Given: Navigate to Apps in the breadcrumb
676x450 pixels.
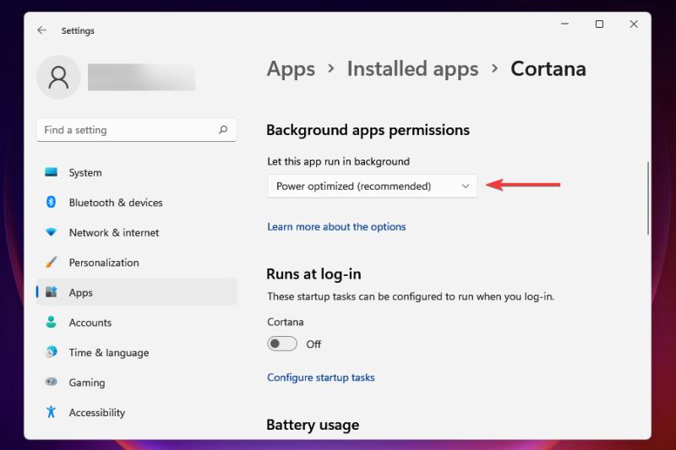Looking at the screenshot, I should (x=291, y=69).
